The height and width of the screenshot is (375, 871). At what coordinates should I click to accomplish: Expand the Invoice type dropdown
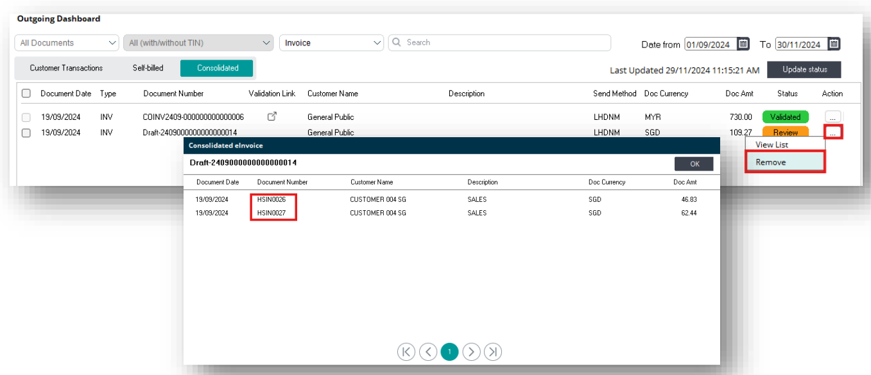point(331,43)
